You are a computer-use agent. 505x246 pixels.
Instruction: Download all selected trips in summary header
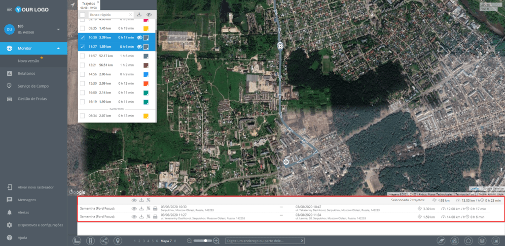[x=142, y=200]
